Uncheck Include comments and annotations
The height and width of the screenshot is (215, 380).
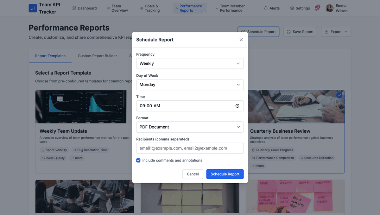pos(138,160)
